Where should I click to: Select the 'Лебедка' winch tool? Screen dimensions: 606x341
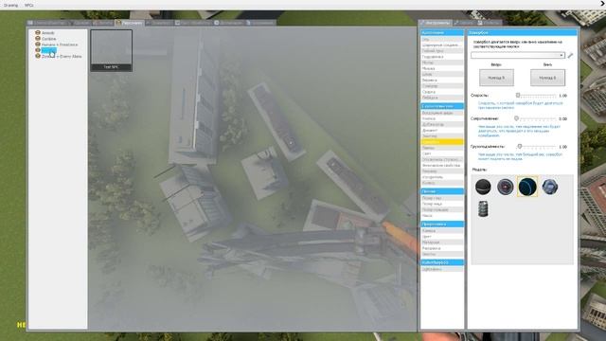click(442, 98)
